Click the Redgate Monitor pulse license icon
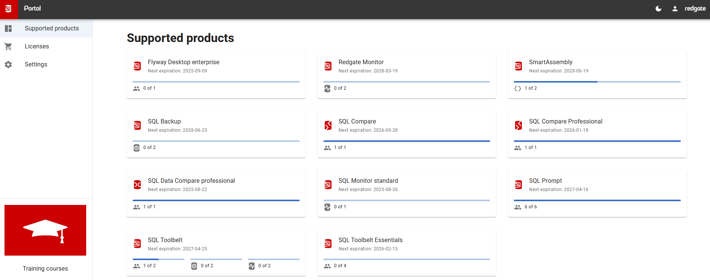710x280 pixels. point(327,89)
